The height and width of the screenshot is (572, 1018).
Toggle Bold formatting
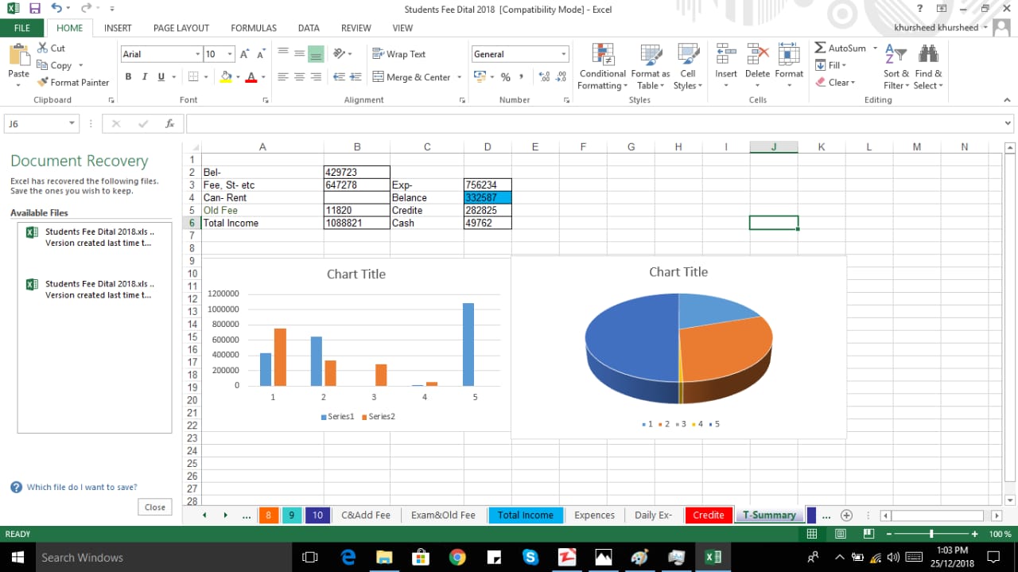(x=128, y=77)
